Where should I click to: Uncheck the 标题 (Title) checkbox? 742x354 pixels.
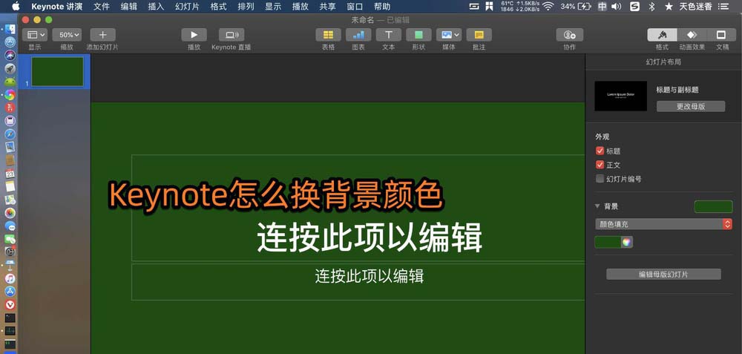pos(600,151)
